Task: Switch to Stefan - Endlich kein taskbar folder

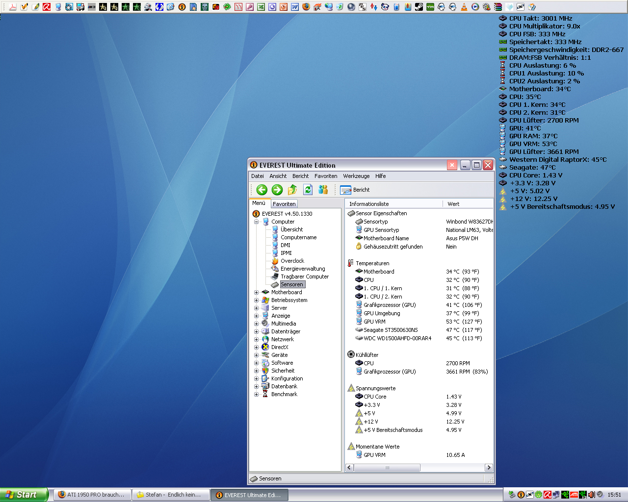Action: pyautogui.click(x=171, y=495)
